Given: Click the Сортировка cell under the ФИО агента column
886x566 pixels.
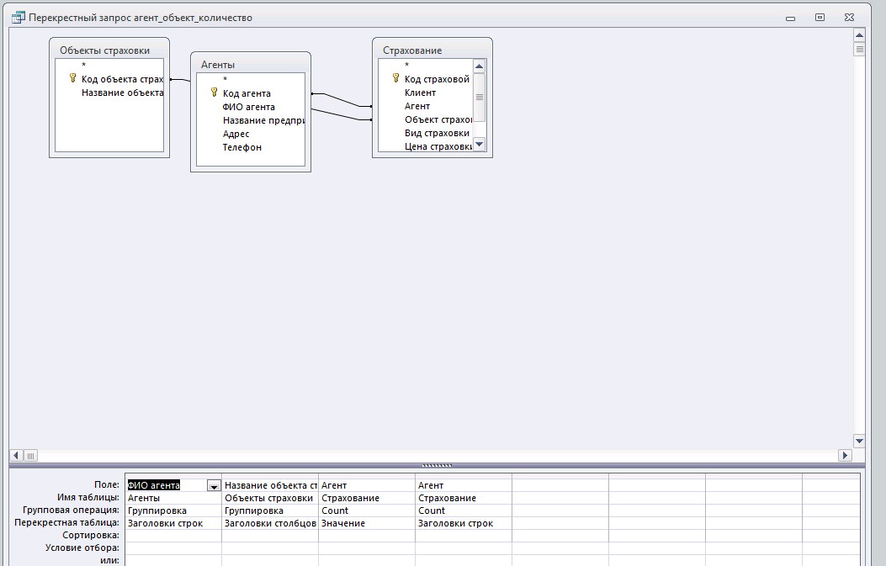Looking at the screenshot, I should [172, 535].
